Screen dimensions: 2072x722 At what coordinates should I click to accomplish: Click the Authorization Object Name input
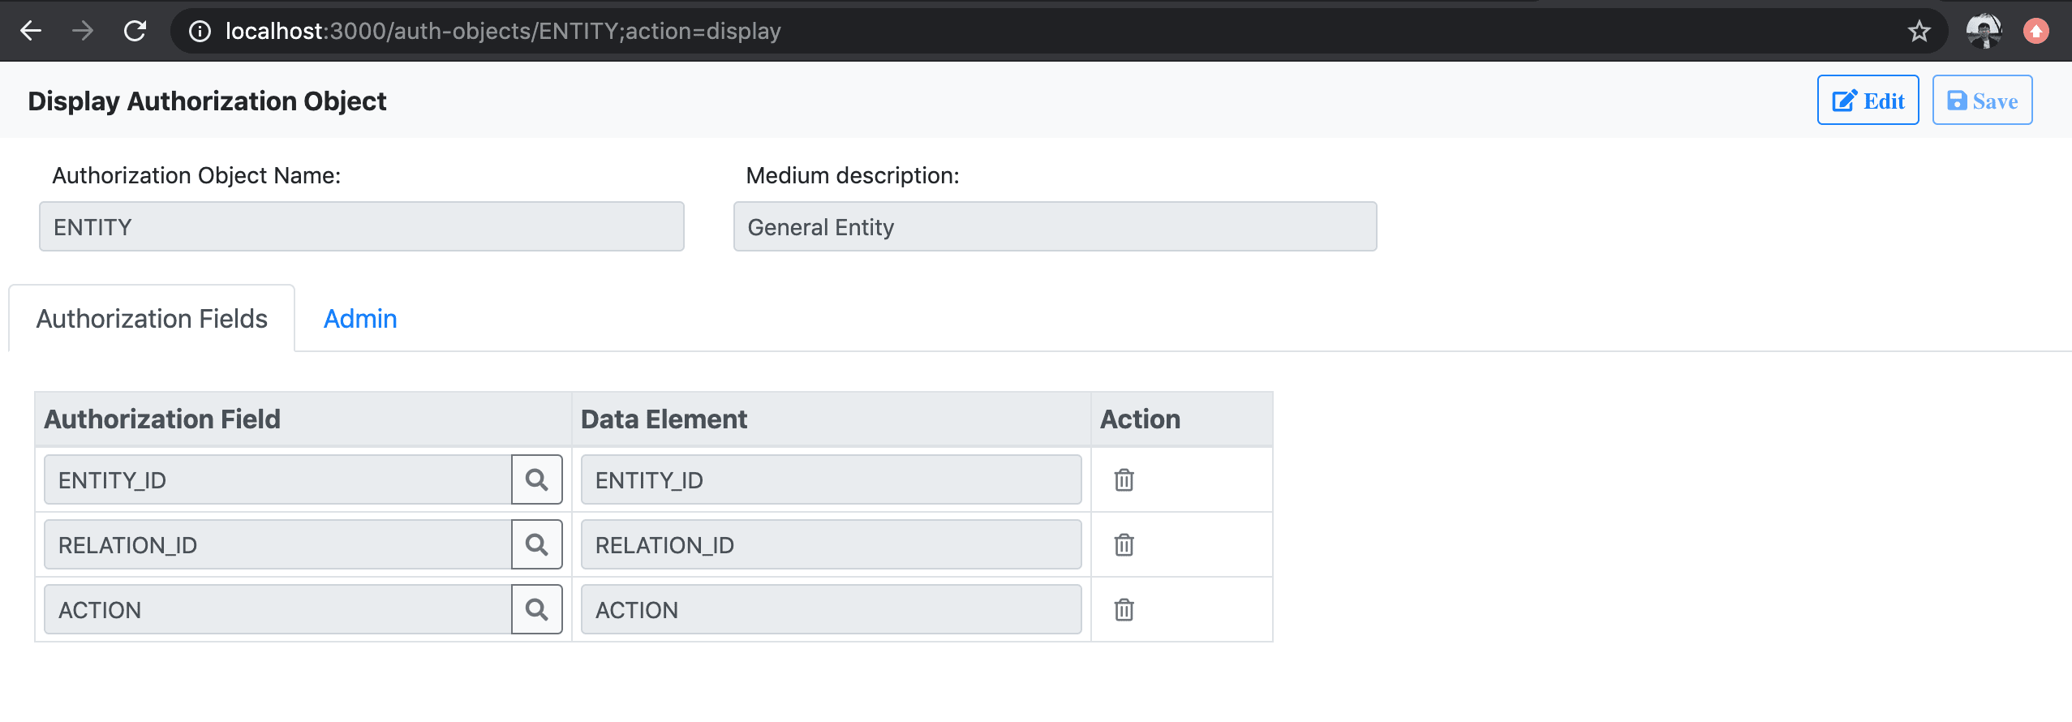pyautogui.click(x=361, y=227)
